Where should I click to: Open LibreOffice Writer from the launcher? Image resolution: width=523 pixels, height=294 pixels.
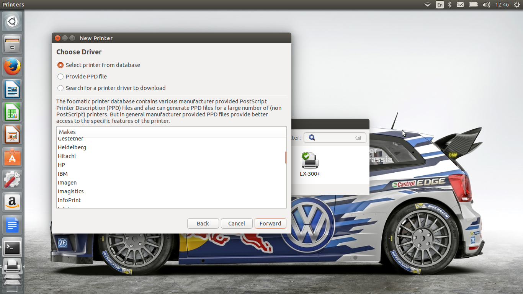(12, 89)
